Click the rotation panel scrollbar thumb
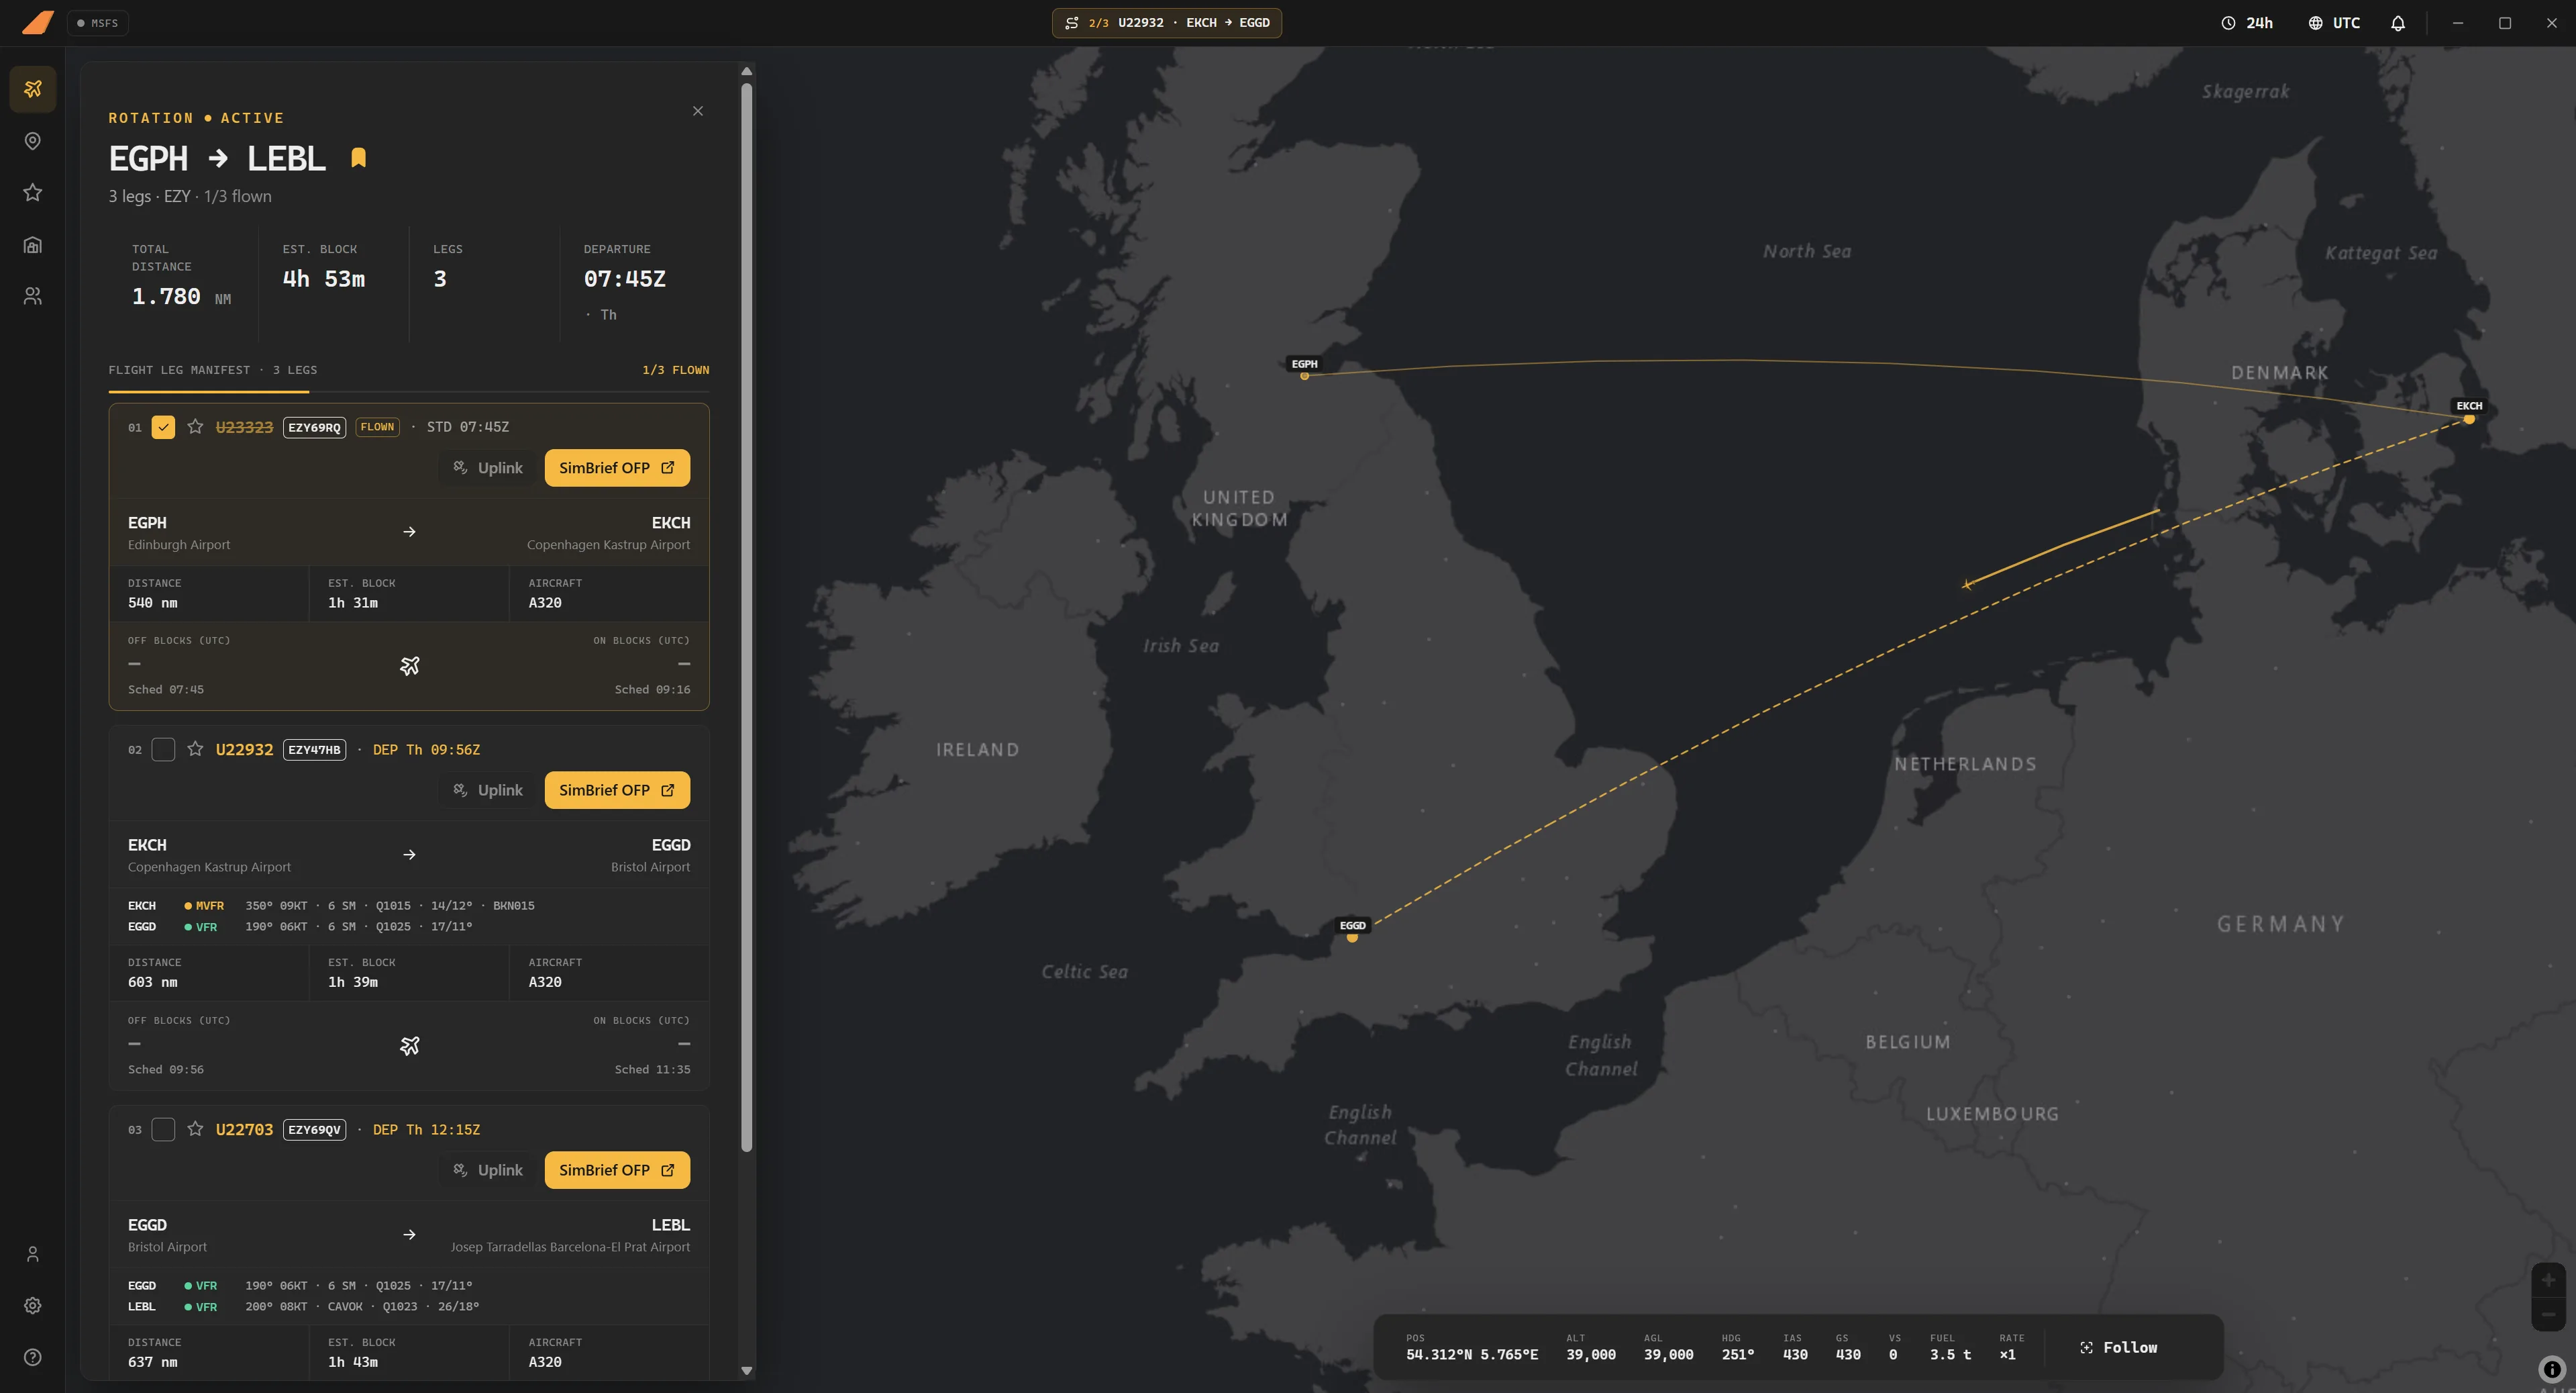This screenshot has height=1393, width=2576. tap(746, 618)
